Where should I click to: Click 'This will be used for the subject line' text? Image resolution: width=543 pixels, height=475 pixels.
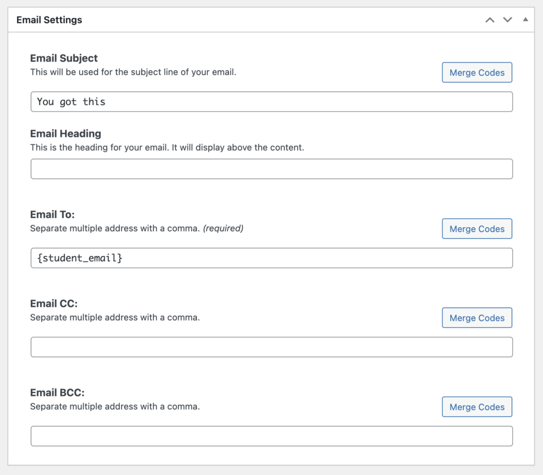pyautogui.click(x=133, y=72)
